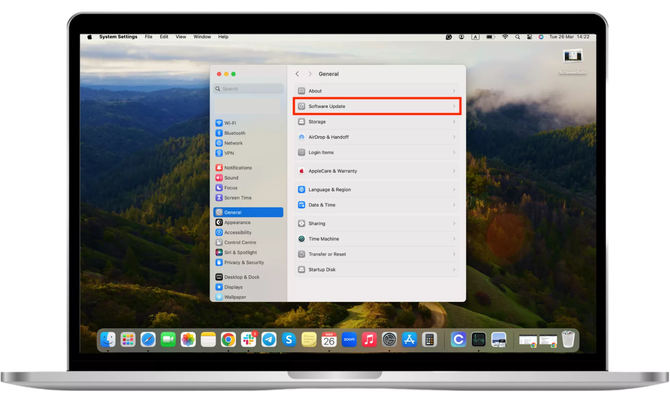Image resolution: width=670 pixels, height=402 pixels.
Task: Open Privacy & Security settings
Action: [244, 262]
